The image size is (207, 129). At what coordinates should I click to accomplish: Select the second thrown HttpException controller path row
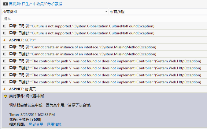tap(104, 75)
